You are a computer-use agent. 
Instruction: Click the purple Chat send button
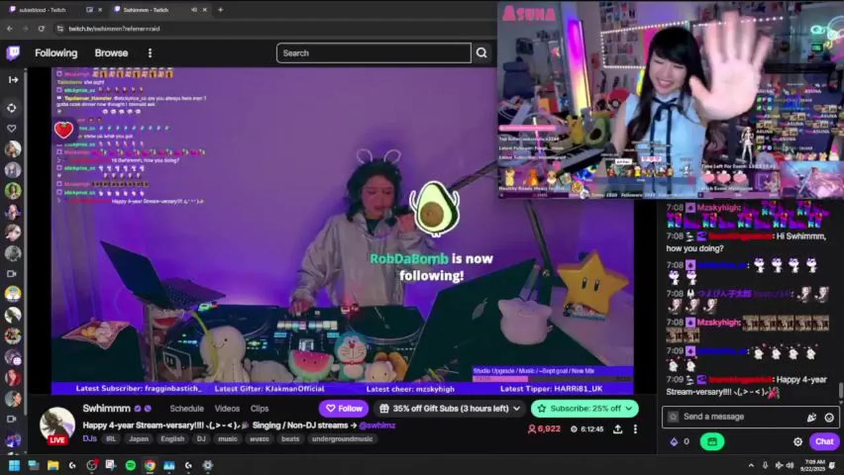tap(824, 441)
